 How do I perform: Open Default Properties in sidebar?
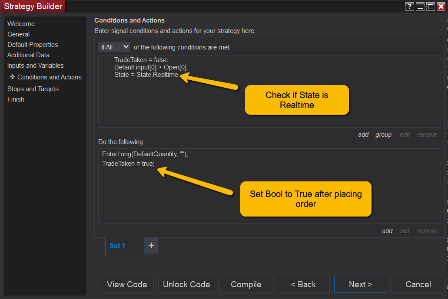[x=33, y=45]
